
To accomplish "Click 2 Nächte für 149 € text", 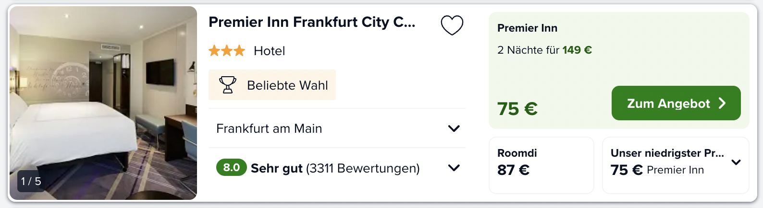I will (x=545, y=50).
